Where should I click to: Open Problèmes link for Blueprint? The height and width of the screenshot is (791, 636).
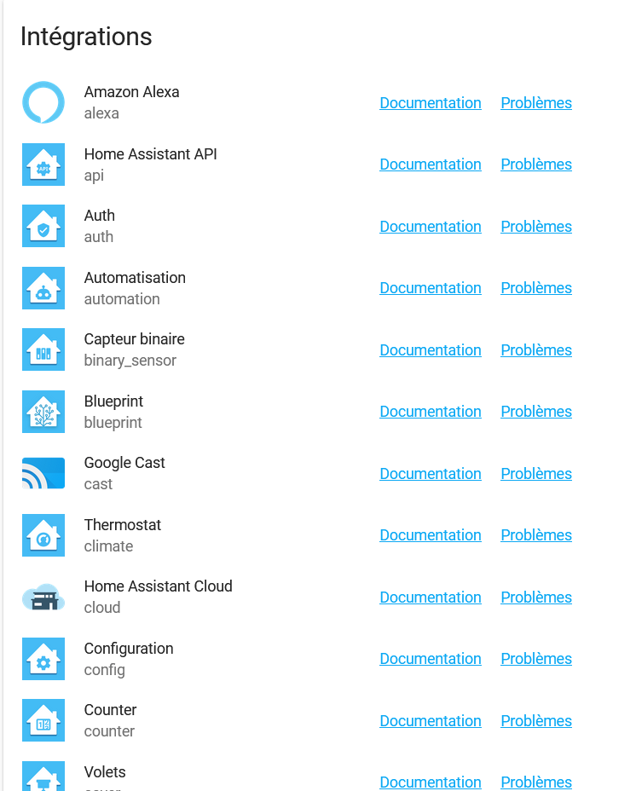point(536,412)
